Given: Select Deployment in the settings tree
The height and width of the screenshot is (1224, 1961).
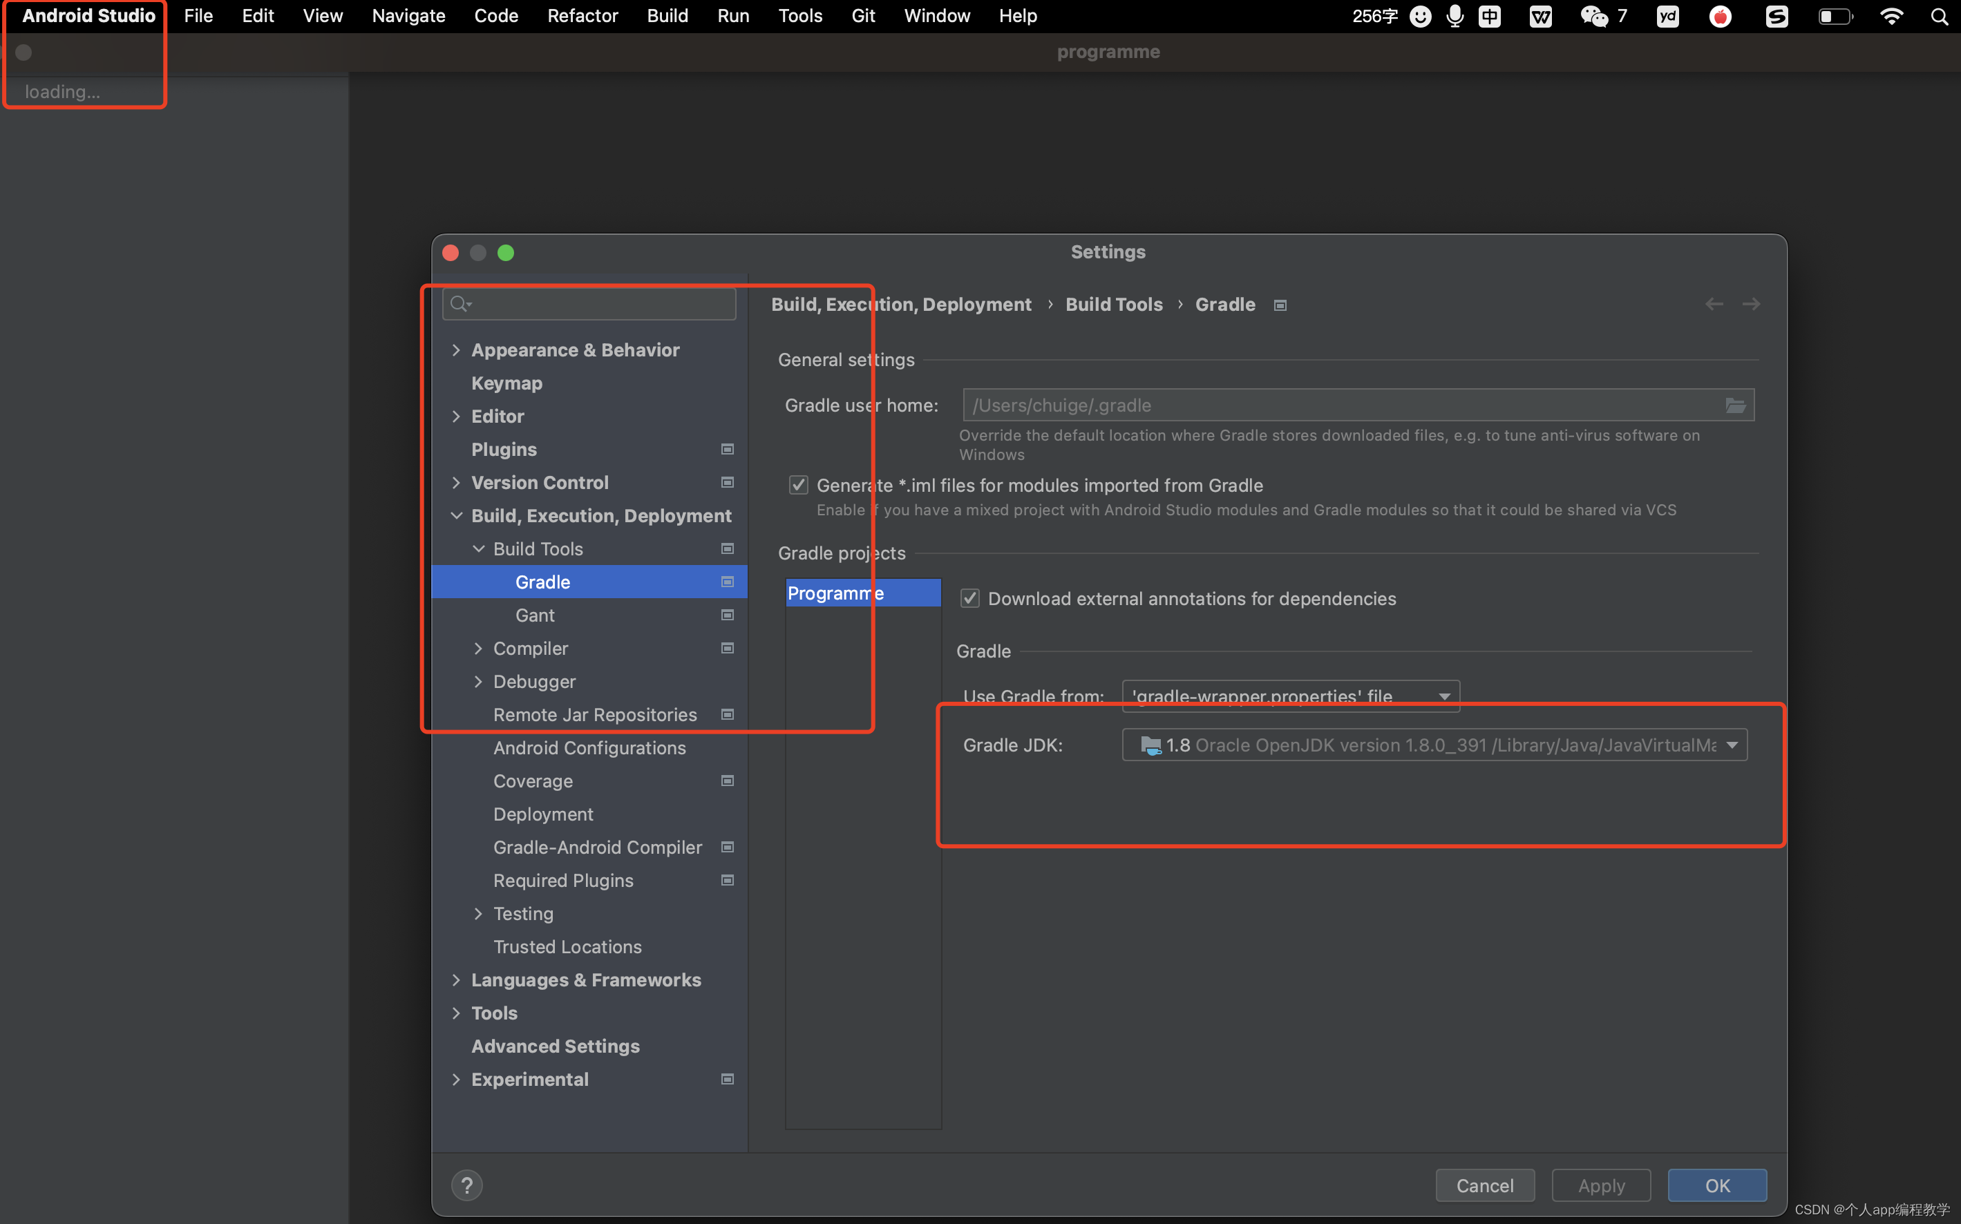Looking at the screenshot, I should pyautogui.click(x=543, y=814).
